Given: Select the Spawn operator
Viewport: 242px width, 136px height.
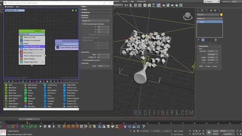Looking at the screenshot, I should tap(29, 101).
